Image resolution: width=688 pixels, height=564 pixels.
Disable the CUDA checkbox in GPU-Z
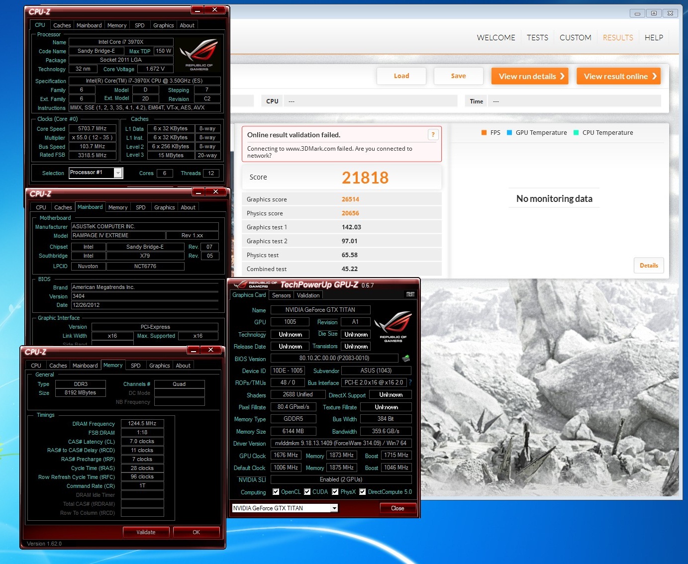tap(308, 491)
